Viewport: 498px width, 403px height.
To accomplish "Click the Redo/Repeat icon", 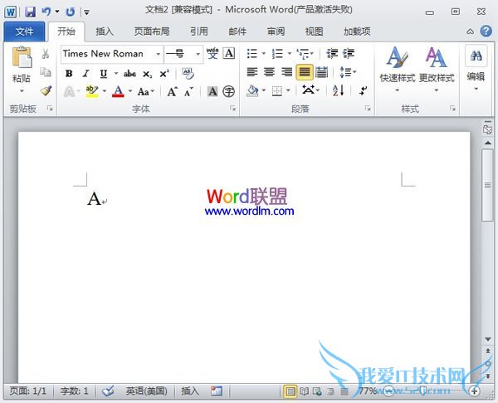I will 71,12.
